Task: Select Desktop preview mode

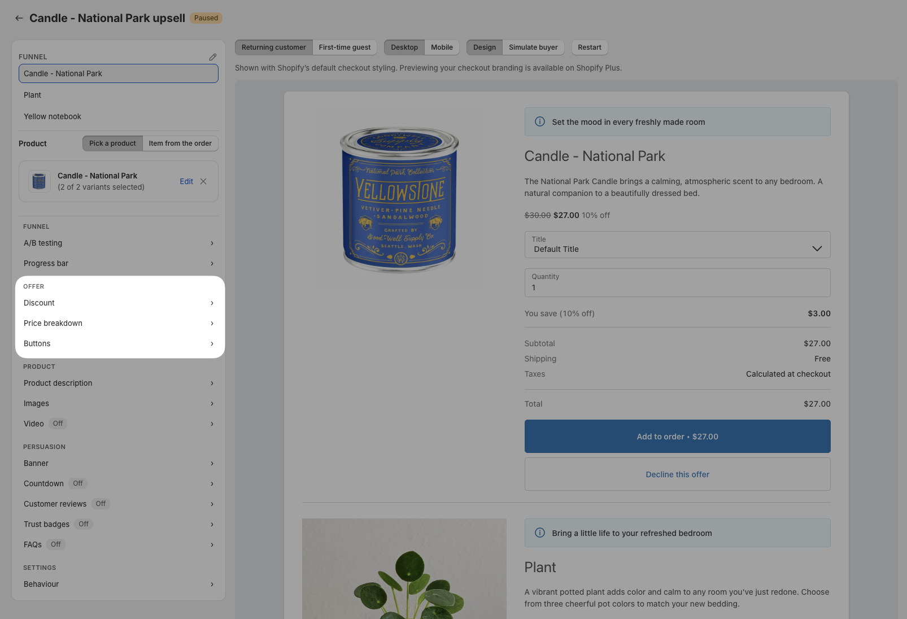Action: [x=404, y=47]
